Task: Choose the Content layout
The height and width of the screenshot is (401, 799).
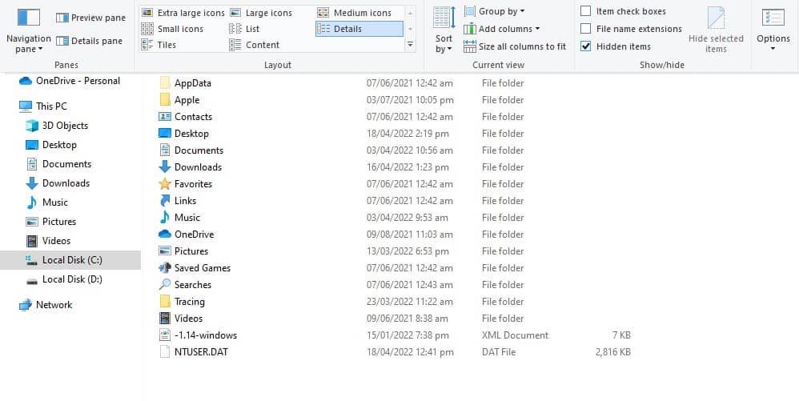Action: tap(254, 45)
